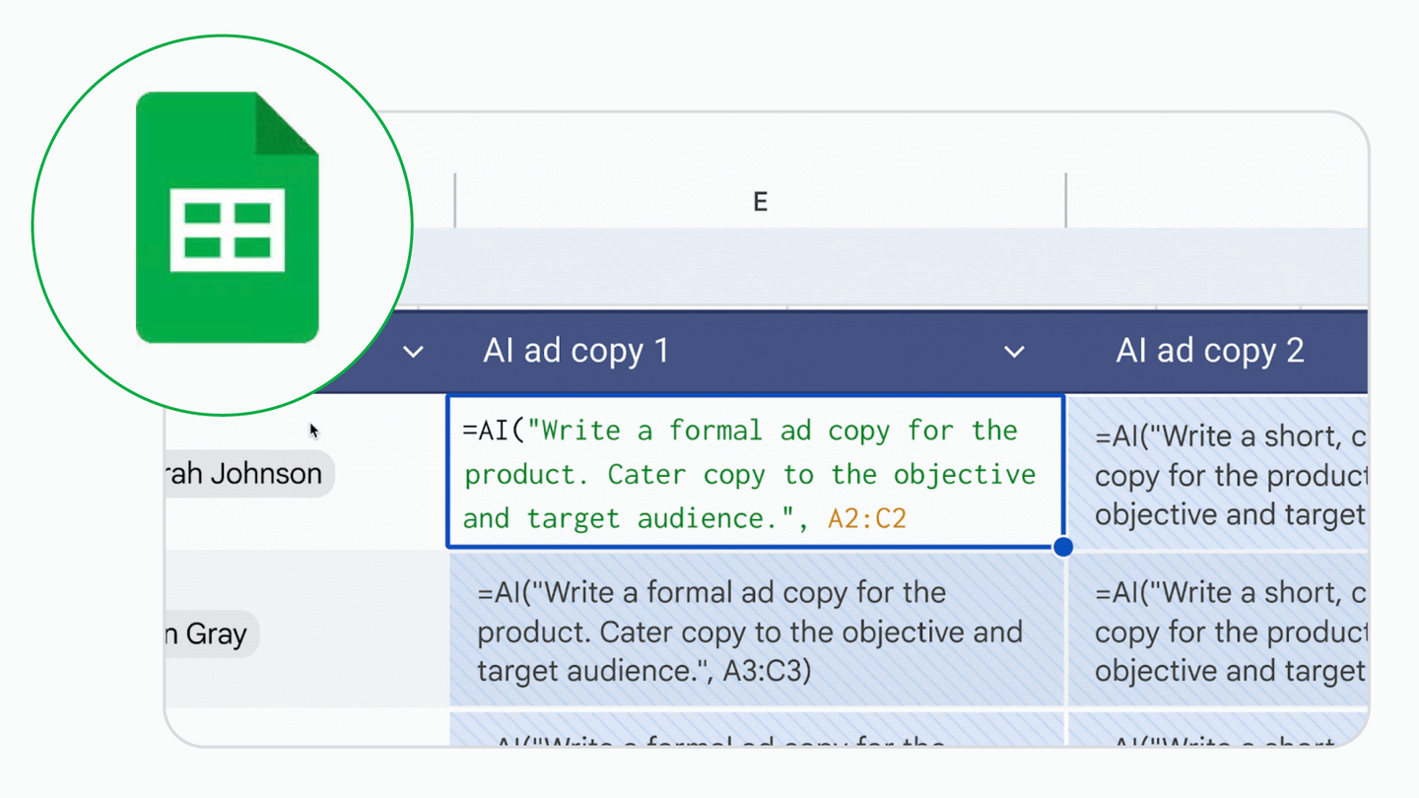Viewport: 1419px width, 798px height.
Task: Click the blue fill handle on the selected cell
Action: 1063,547
